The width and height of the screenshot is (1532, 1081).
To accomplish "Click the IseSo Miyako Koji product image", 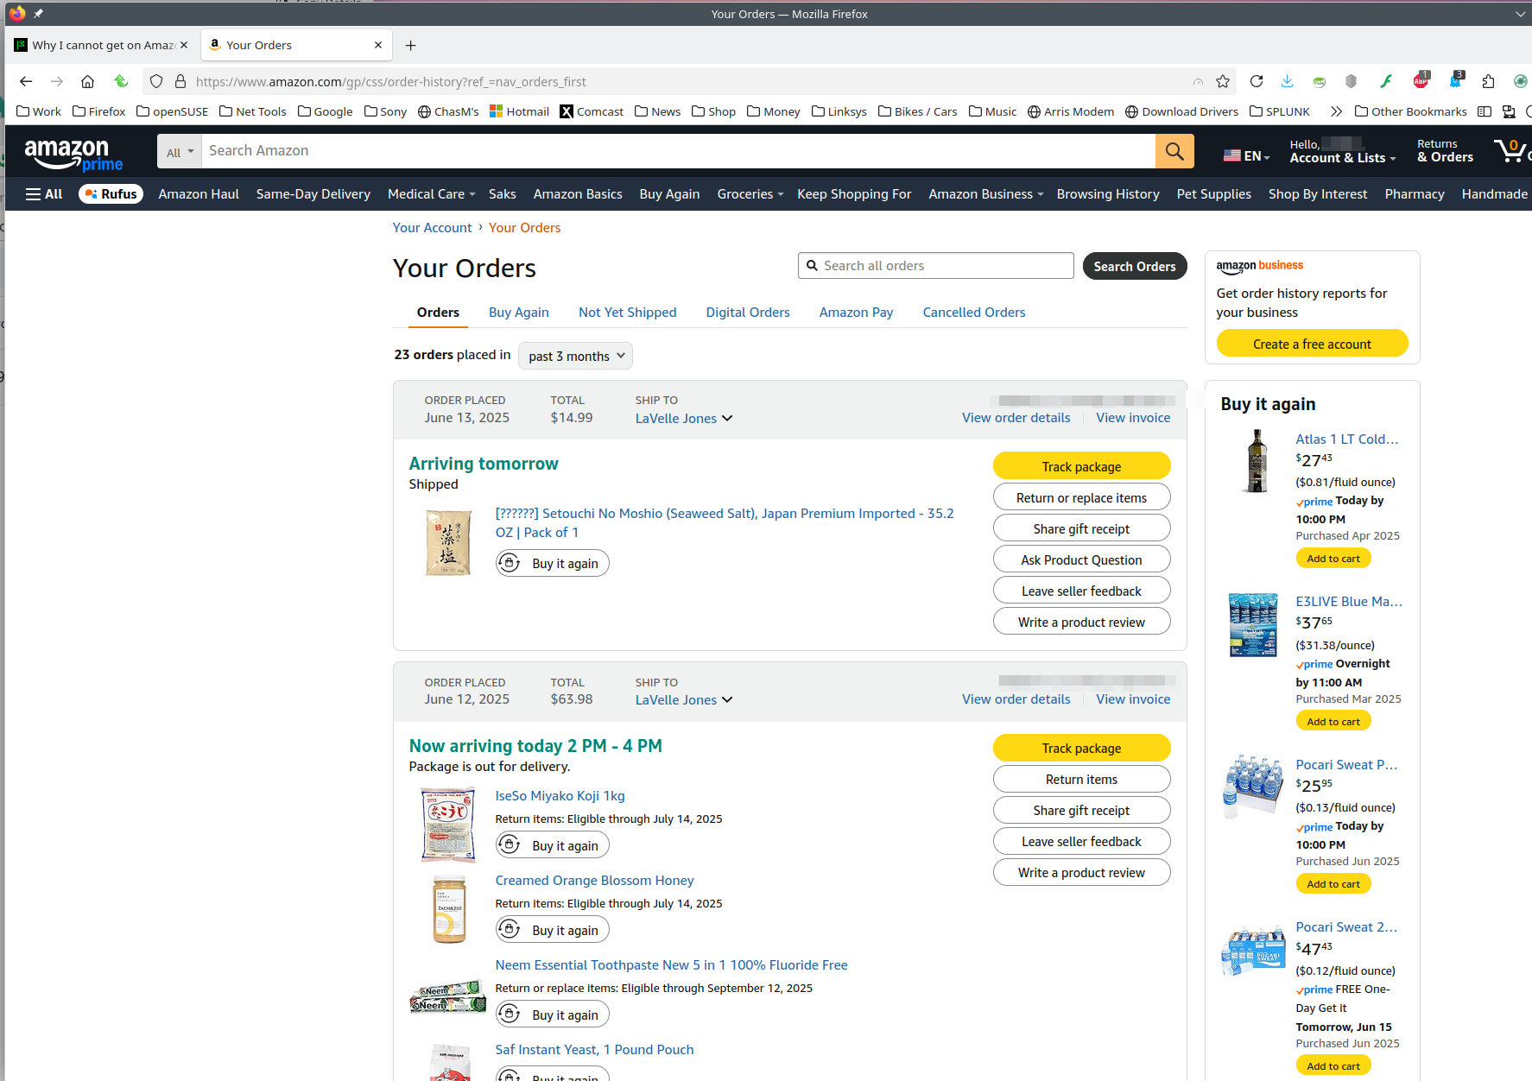I will (448, 824).
